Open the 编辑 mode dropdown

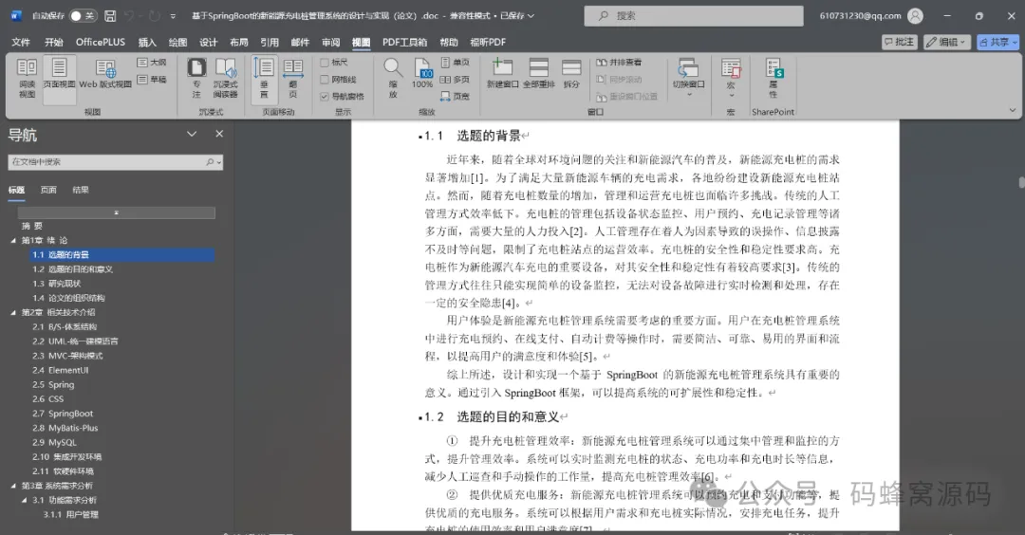(x=947, y=42)
